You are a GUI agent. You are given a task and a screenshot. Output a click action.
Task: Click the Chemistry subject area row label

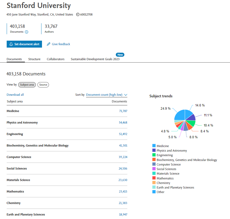(13, 203)
